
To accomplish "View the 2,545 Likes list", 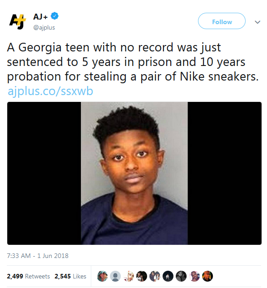I will [x=70, y=276].
